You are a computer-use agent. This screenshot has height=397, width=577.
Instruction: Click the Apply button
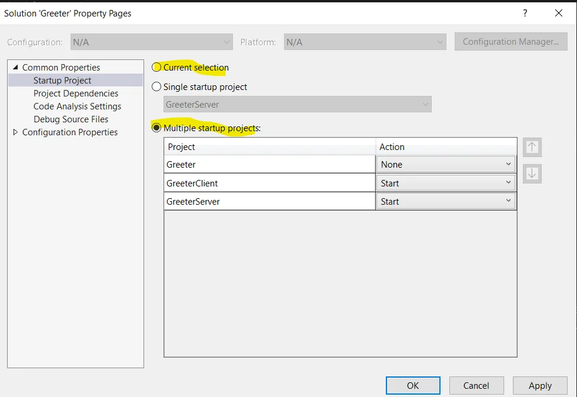coord(540,385)
